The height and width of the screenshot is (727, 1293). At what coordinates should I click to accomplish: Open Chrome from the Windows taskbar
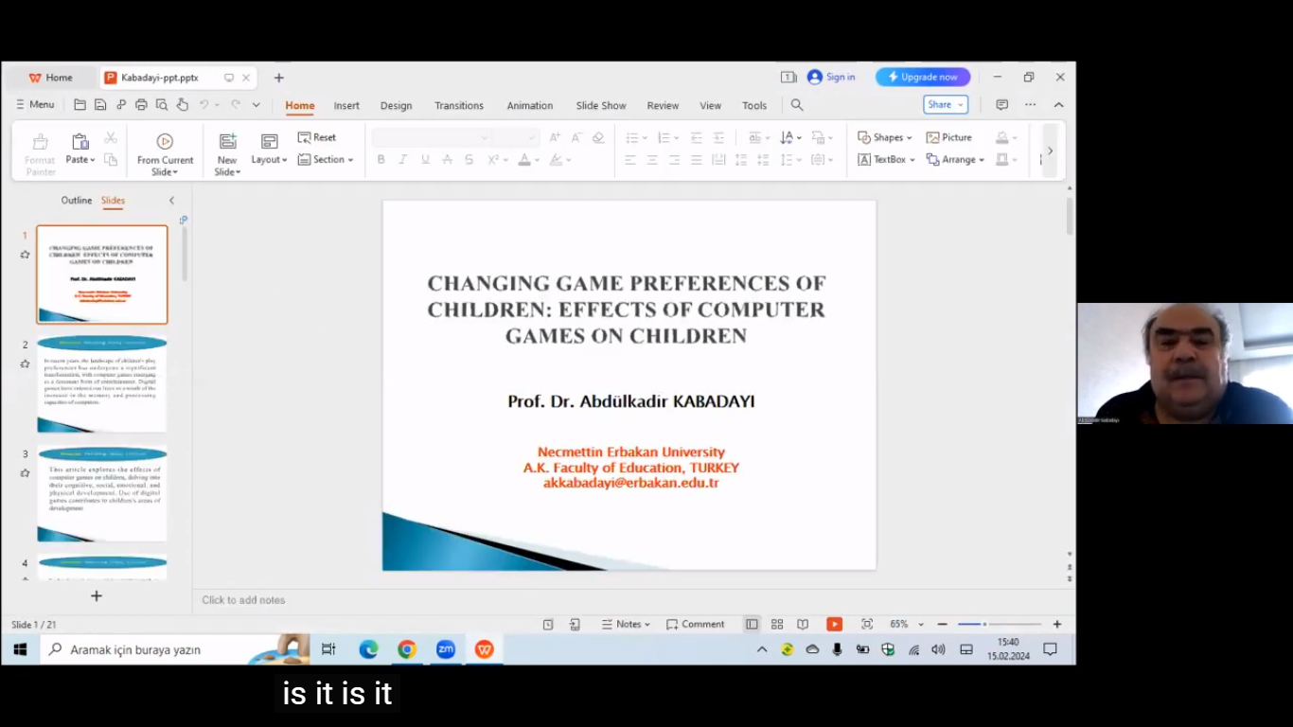pyautogui.click(x=407, y=649)
